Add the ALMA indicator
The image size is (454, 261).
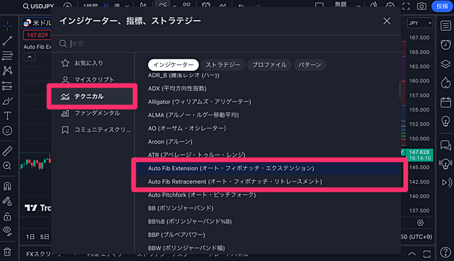[x=268, y=115]
